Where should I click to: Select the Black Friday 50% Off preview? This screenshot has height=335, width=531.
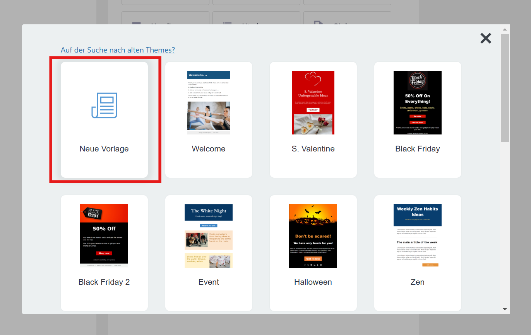(x=418, y=102)
